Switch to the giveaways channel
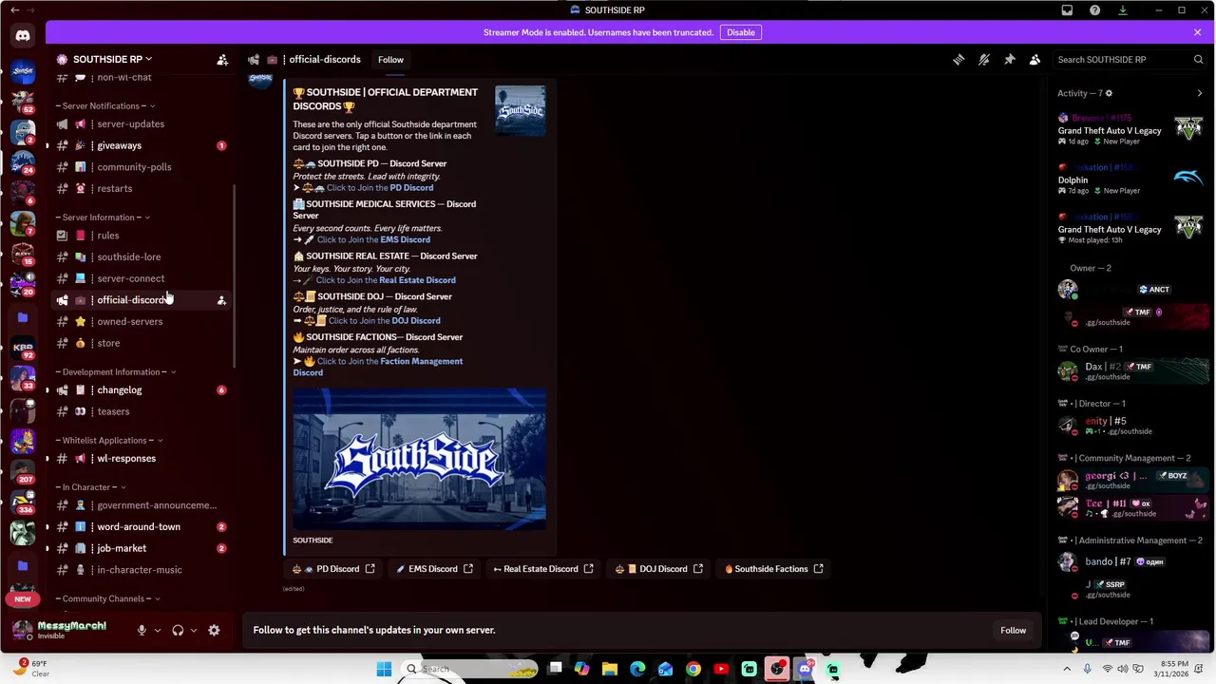Viewport: 1216px width, 684px height. [140, 145]
